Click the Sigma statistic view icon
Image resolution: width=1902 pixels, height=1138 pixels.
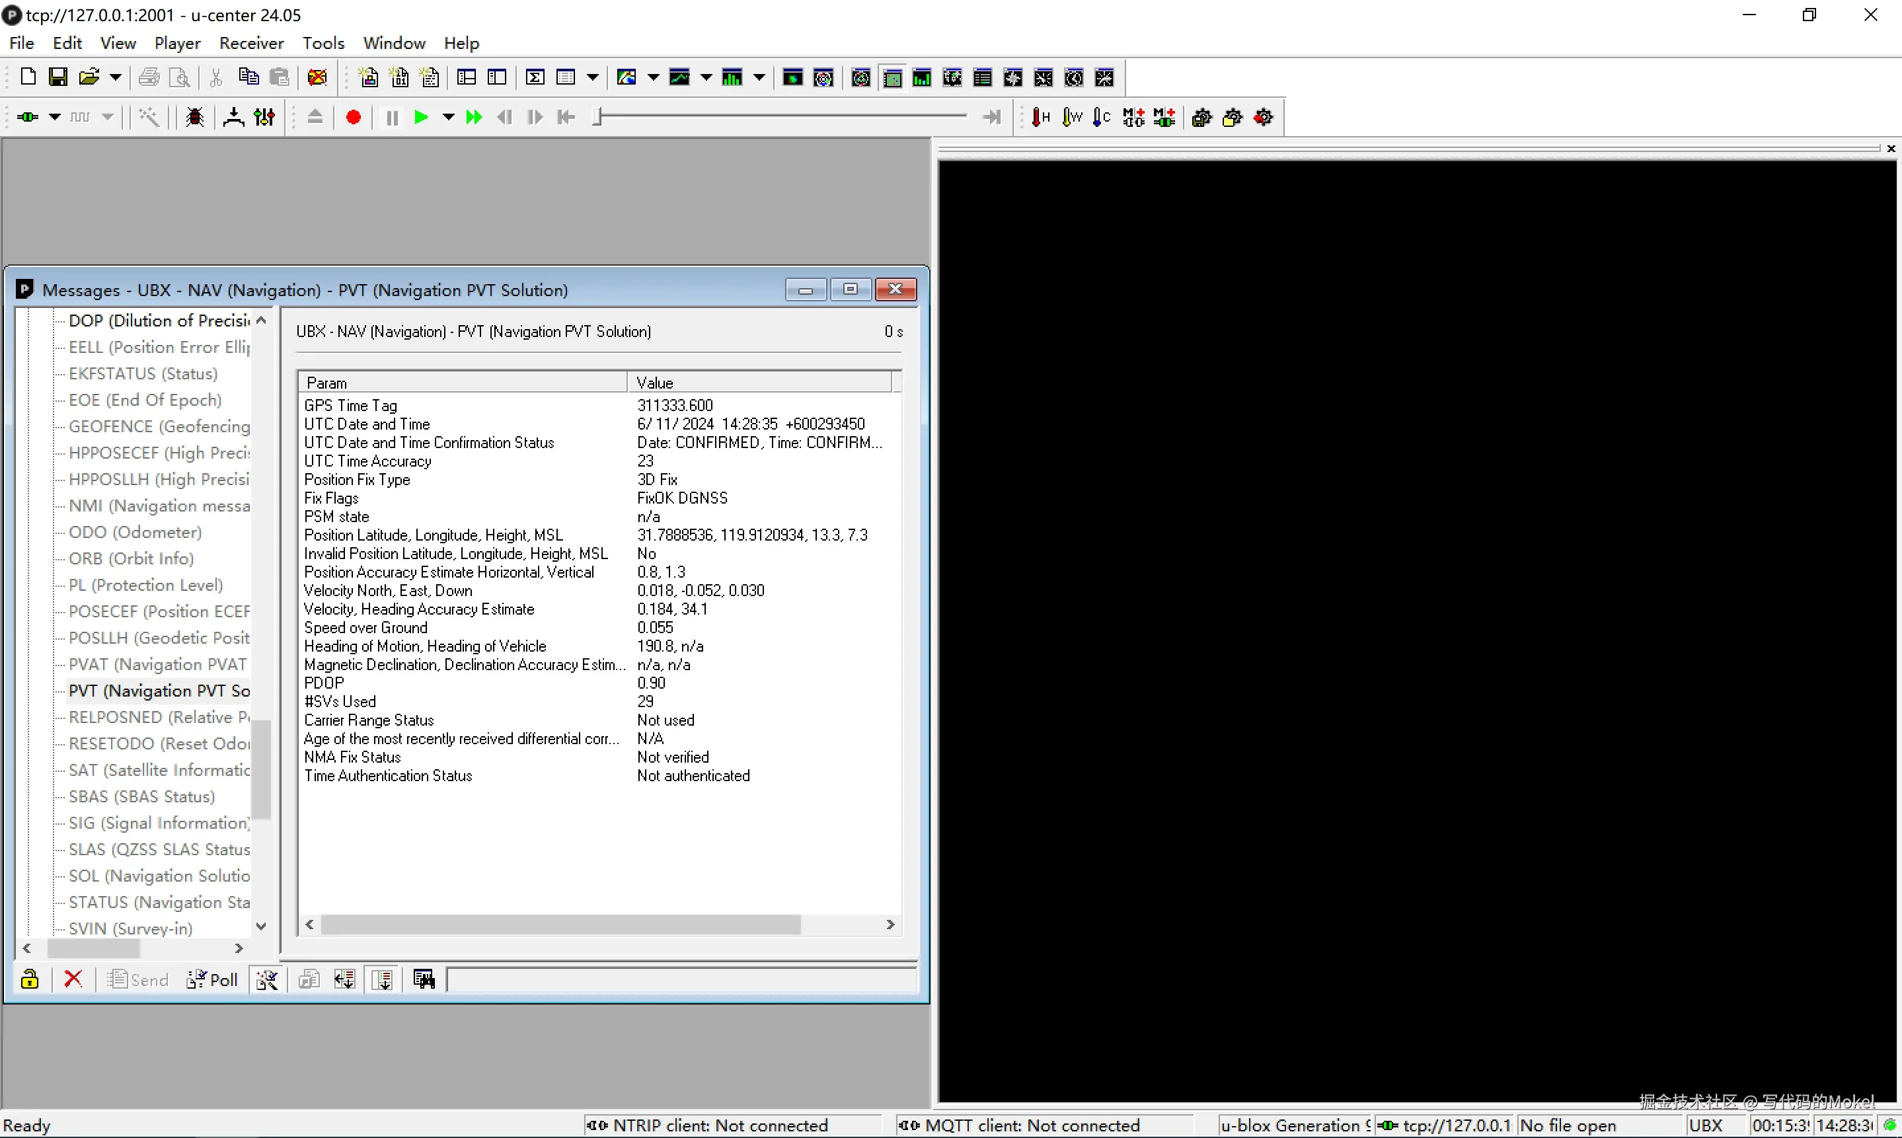[x=535, y=77]
